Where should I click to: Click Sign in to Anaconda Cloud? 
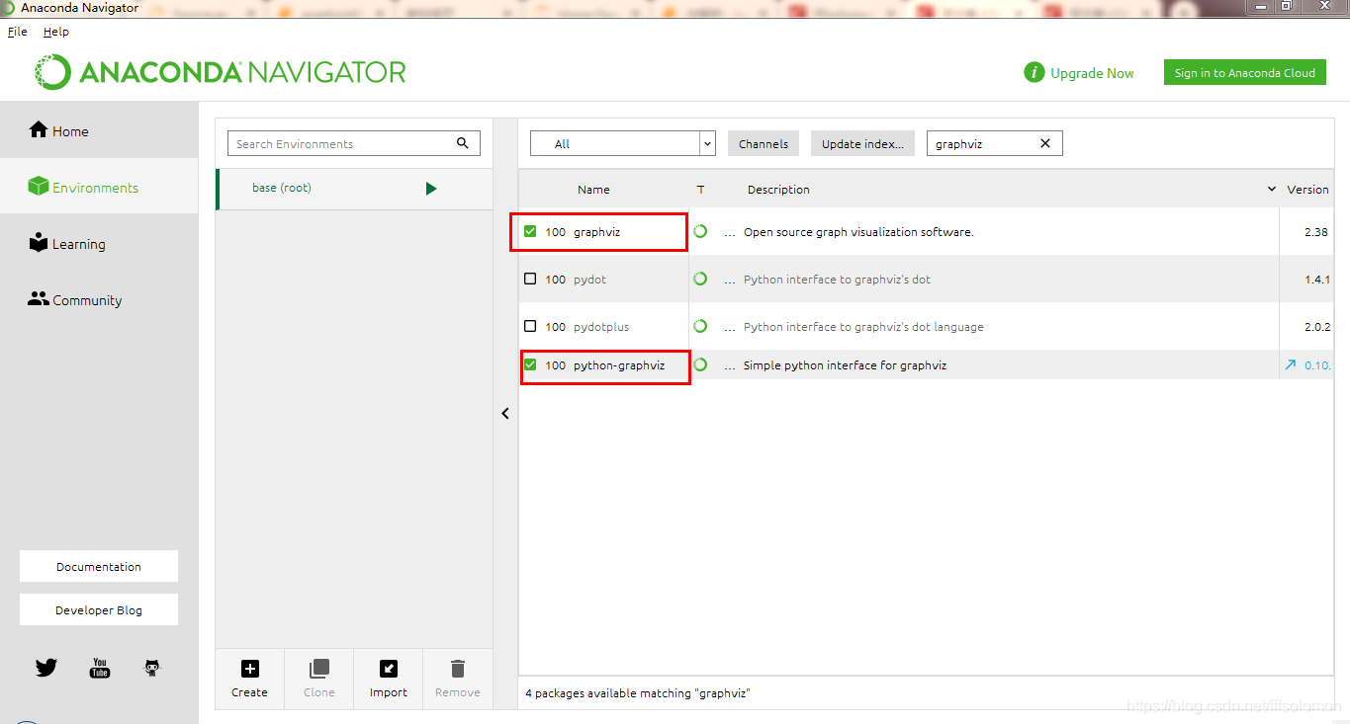[1245, 72]
